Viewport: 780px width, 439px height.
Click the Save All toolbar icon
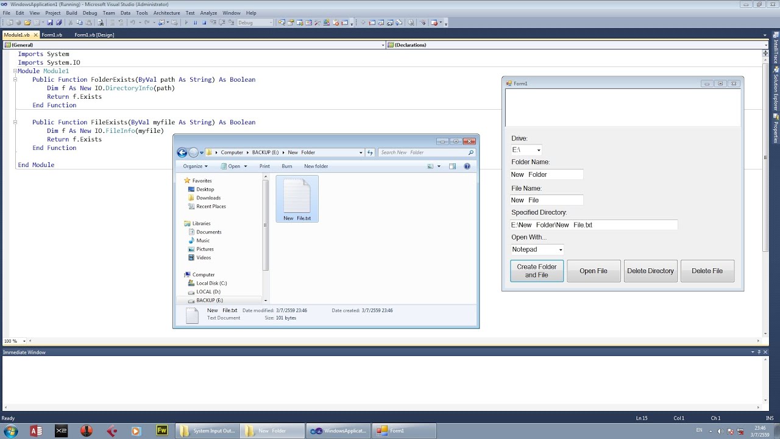coord(58,23)
